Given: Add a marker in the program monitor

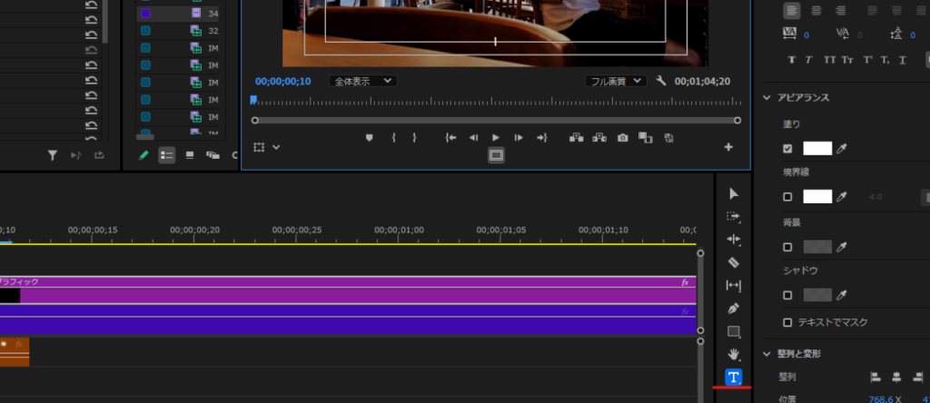Looking at the screenshot, I should 369,138.
